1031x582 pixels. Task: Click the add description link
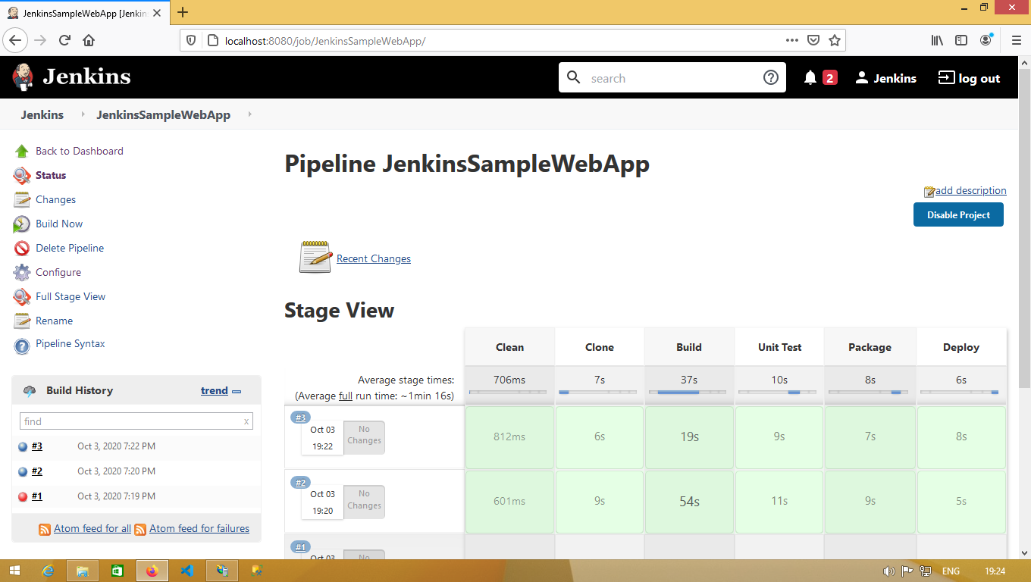(x=970, y=190)
